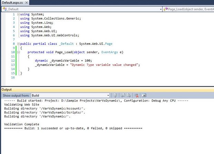Viewport: 214px width, 154px height.
Task: Collapse the using directives region
Action: click(18, 14)
